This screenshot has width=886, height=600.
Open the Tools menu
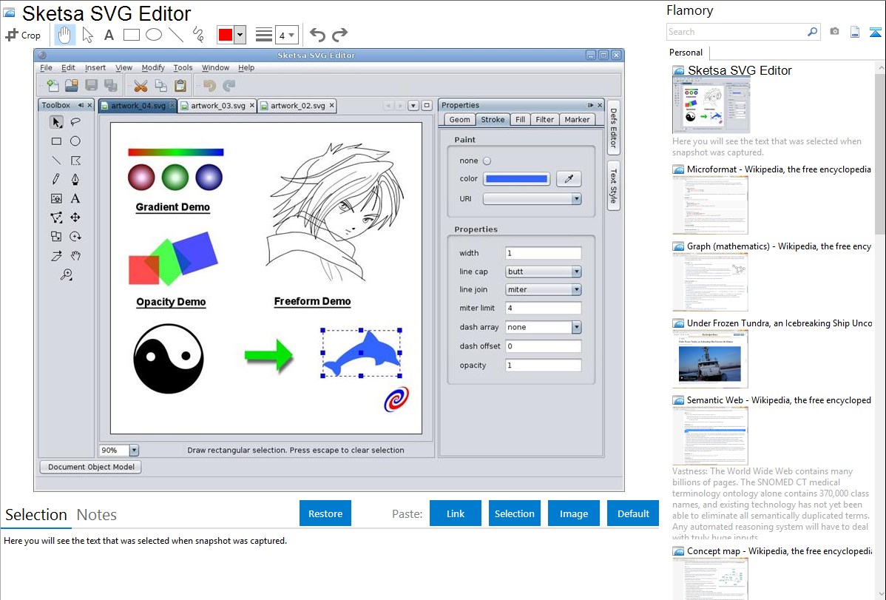tap(183, 67)
